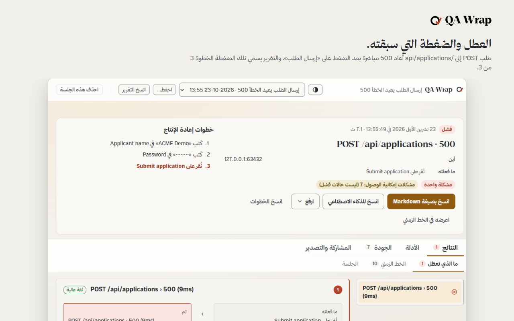Image resolution: width=514 pixels, height=321 pixels.
Task: Delete session with احذف هذه الجلسة
Action: tap(79, 89)
